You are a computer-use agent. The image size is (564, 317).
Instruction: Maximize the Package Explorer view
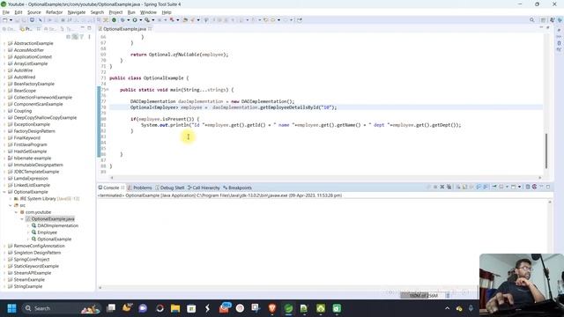point(89,28)
